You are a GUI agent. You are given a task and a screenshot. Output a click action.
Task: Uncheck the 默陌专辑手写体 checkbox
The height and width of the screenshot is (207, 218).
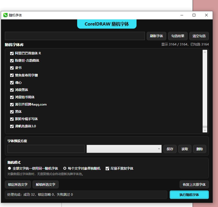point(12,119)
